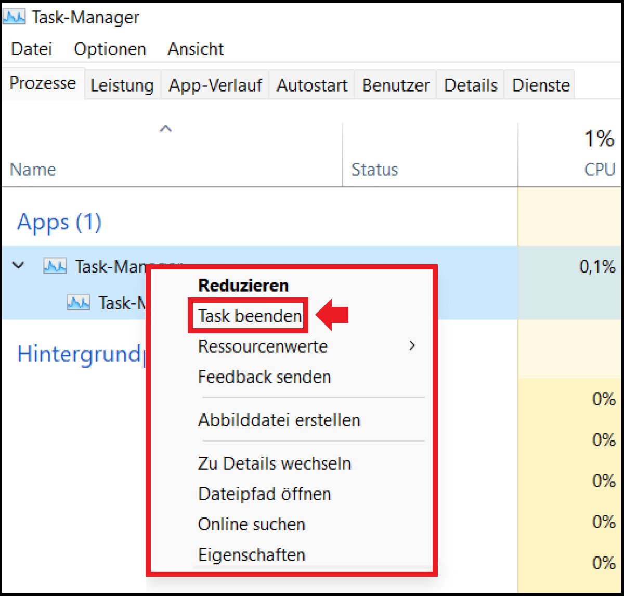Open the Ressourcenwerte submenu
Screen dimensions: 624x596
click(263, 346)
